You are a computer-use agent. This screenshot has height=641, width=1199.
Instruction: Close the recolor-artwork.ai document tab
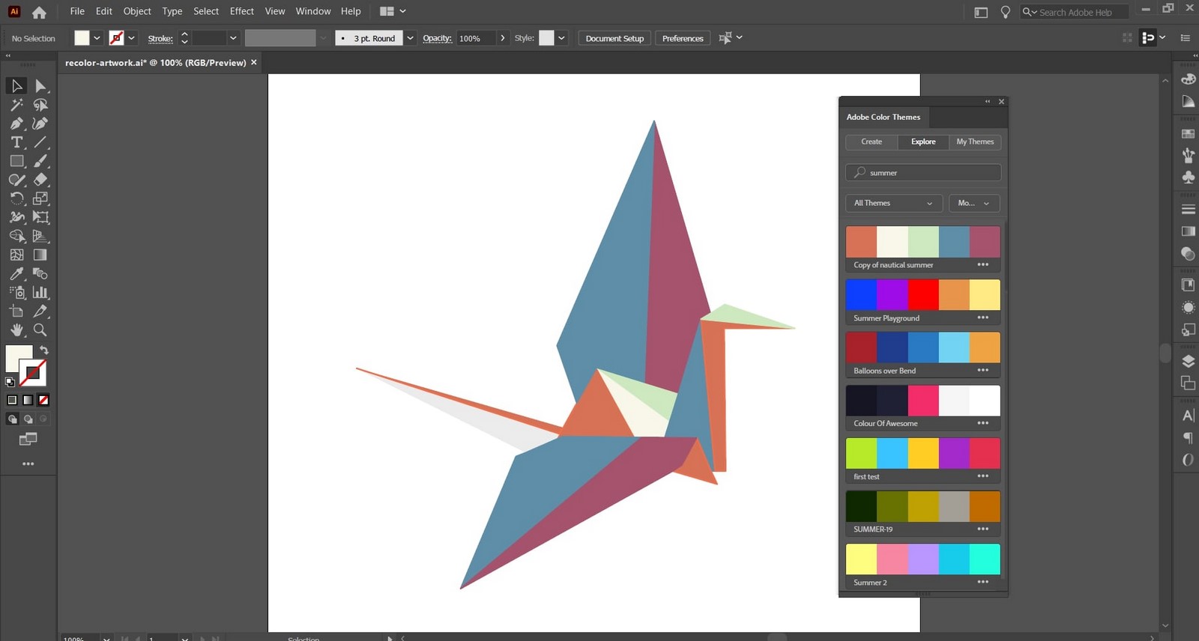254,62
